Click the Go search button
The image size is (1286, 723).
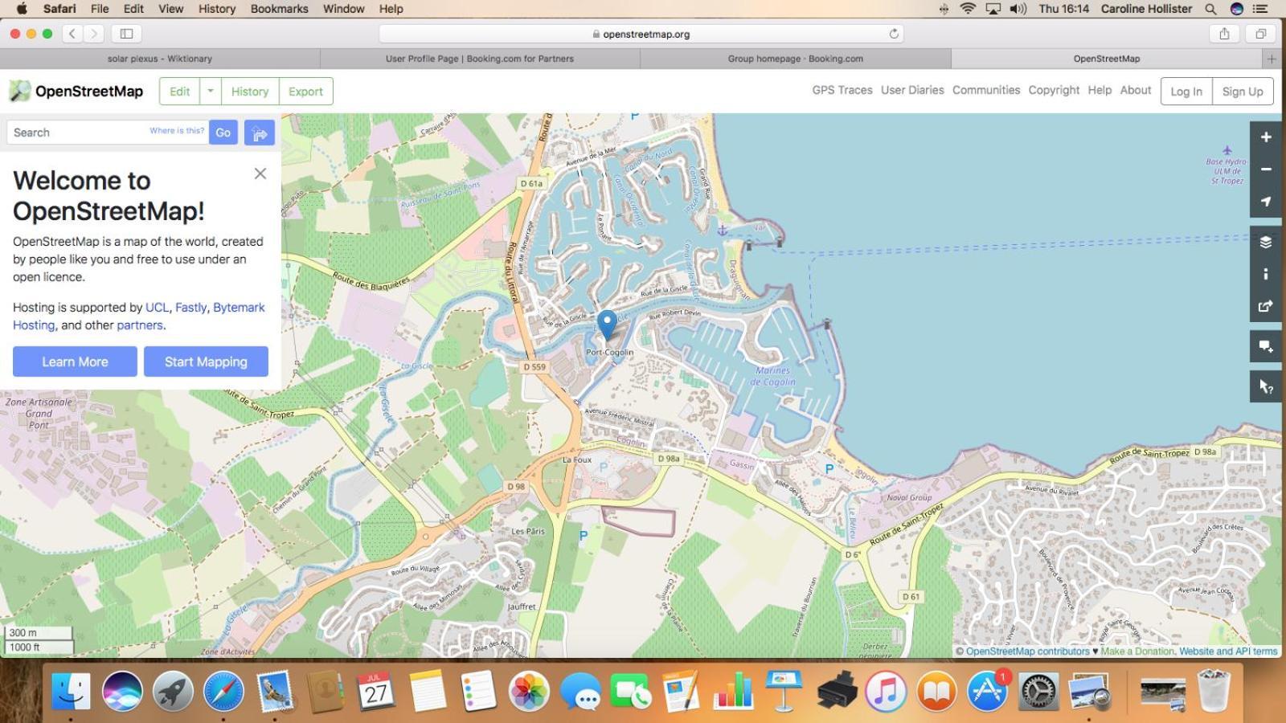click(223, 133)
